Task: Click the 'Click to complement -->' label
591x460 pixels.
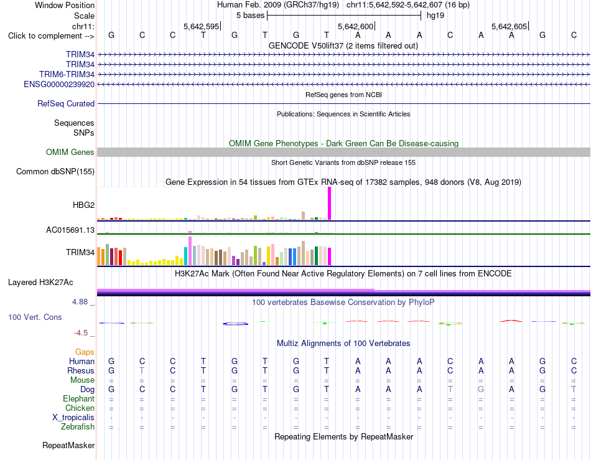Action: 51,36
